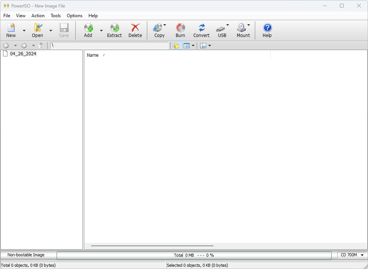Open the Options menu
The height and width of the screenshot is (269, 368).
tap(75, 16)
